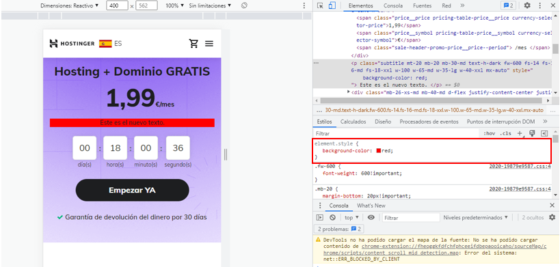Show more style pane tabs chevron
This screenshot has height=267, width=560.
(x=545, y=122)
